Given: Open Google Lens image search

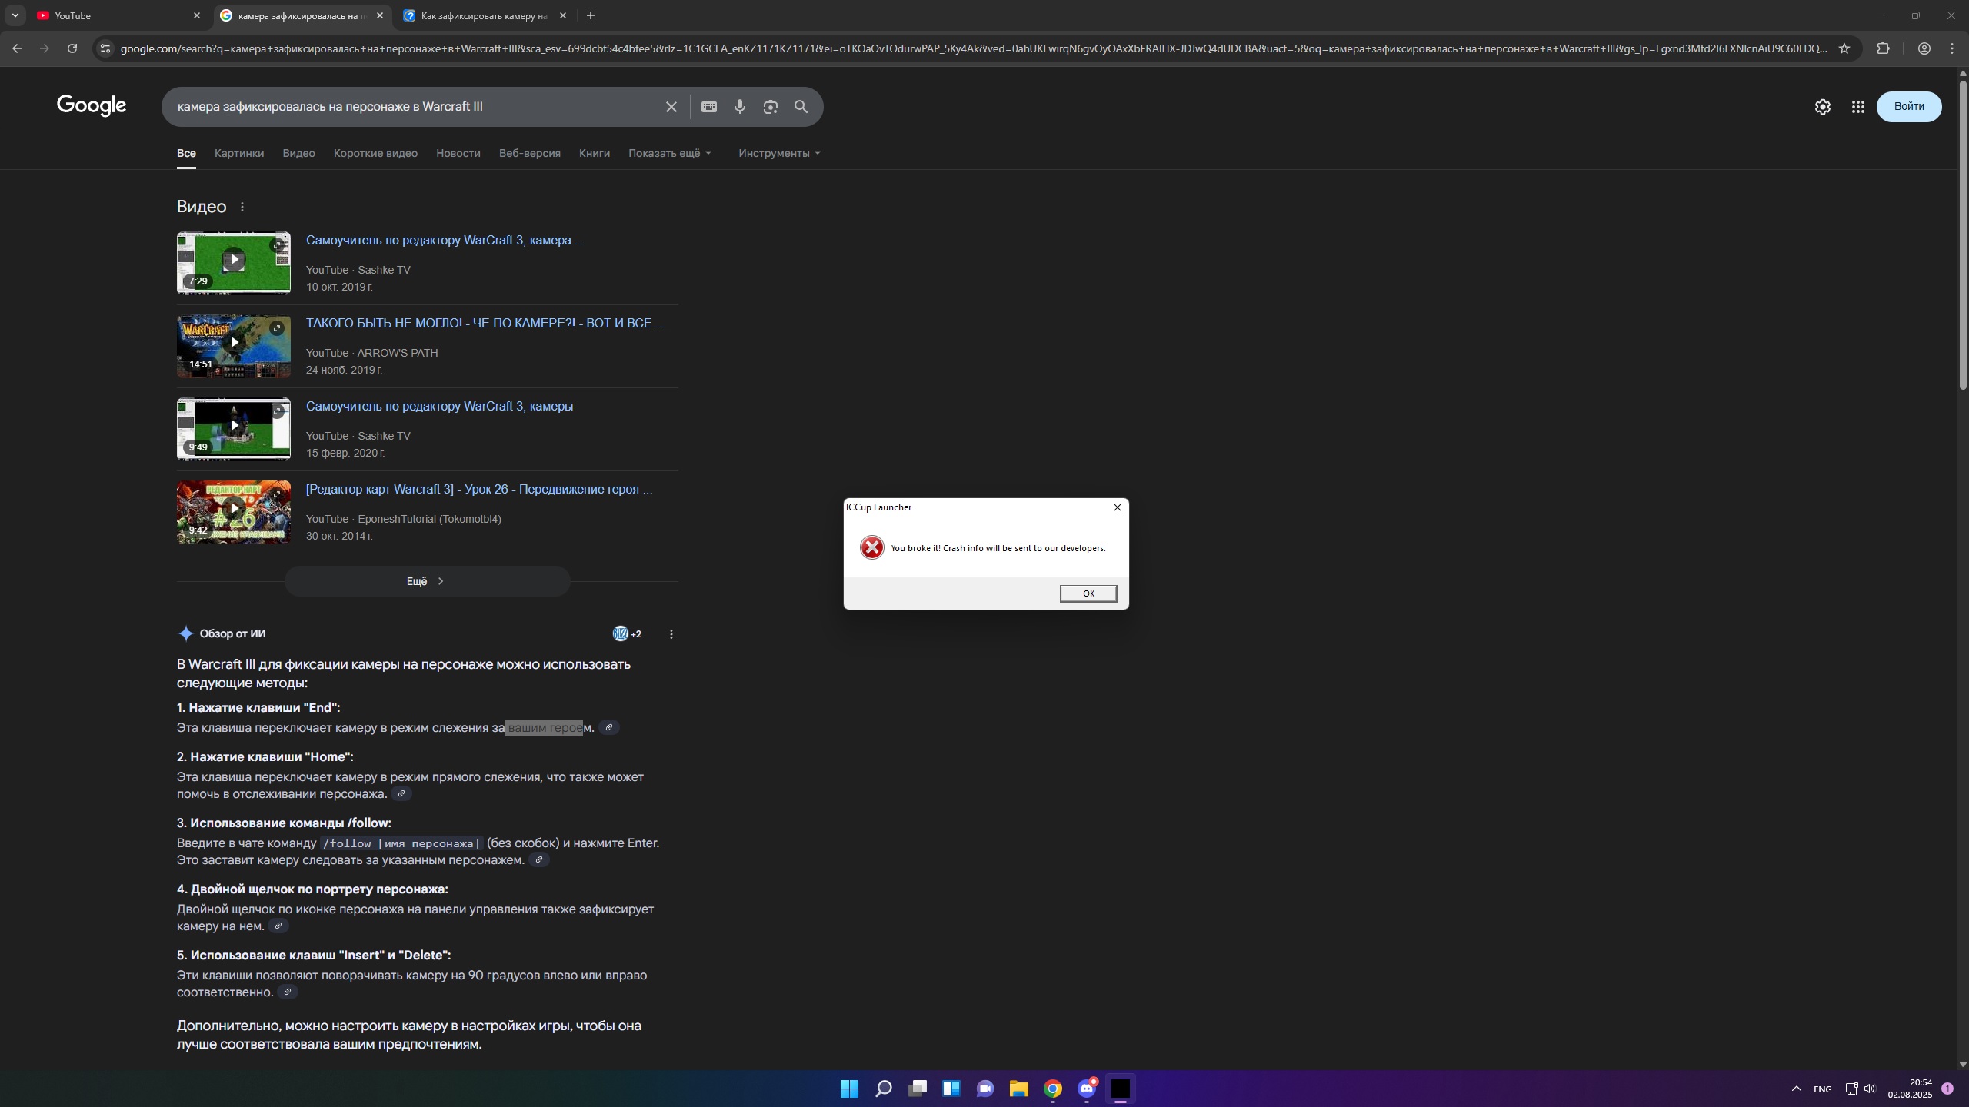Looking at the screenshot, I should (771, 107).
